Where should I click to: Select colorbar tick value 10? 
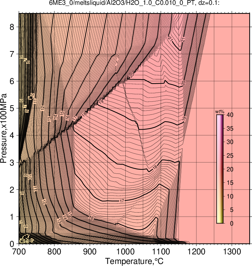click(x=230, y=196)
